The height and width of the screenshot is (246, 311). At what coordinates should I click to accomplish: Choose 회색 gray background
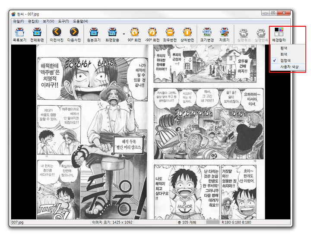tap(288, 54)
